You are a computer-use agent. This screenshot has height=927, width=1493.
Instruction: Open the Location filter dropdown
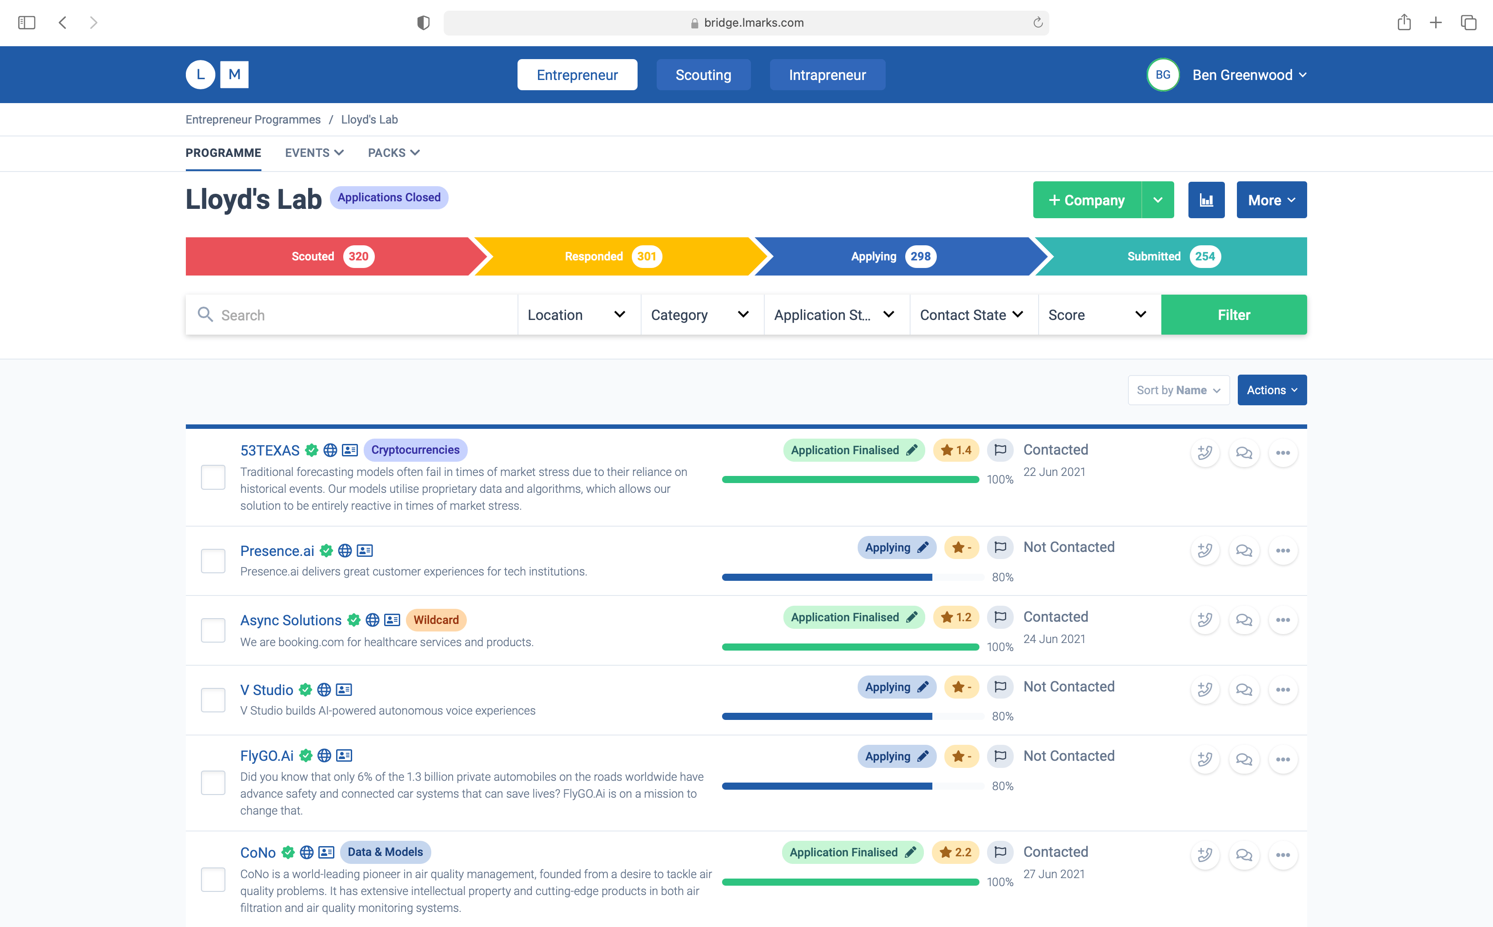pos(577,315)
